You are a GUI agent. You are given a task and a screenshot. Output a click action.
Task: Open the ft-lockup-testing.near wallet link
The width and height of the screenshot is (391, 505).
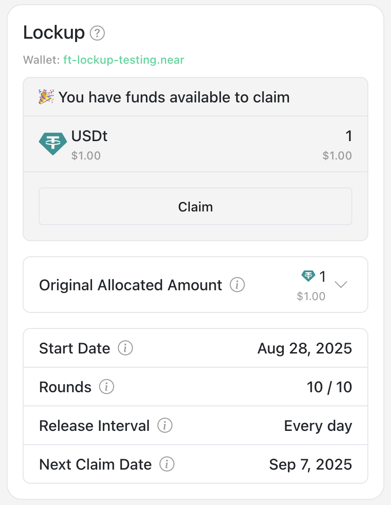[x=123, y=60]
